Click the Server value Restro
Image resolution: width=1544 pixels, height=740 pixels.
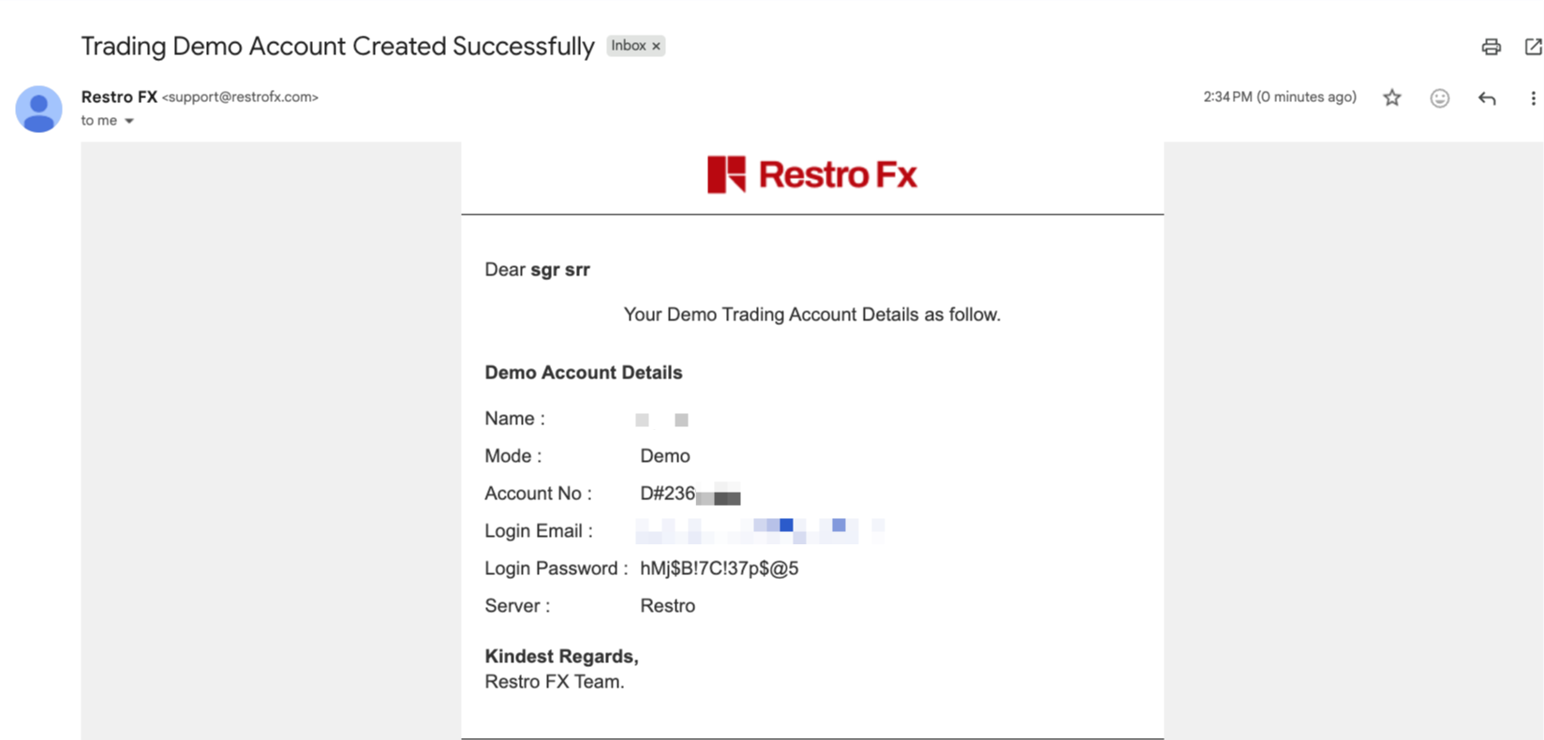(x=668, y=606)
